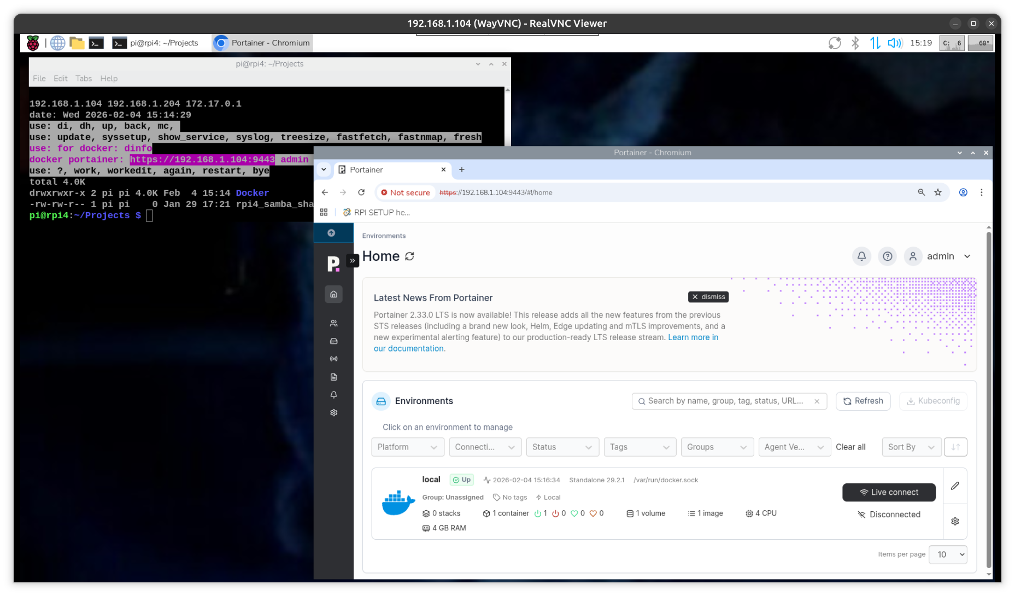
Task: Open the Tabs menu in terminal
Action: 84,78
